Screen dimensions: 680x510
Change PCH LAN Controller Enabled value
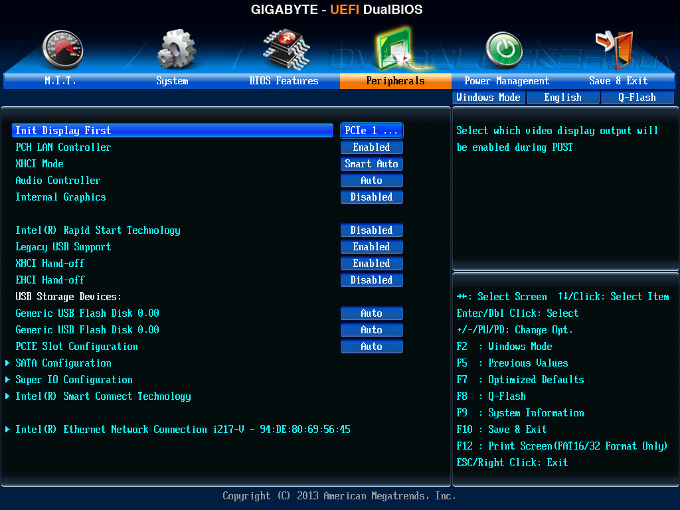372,147
